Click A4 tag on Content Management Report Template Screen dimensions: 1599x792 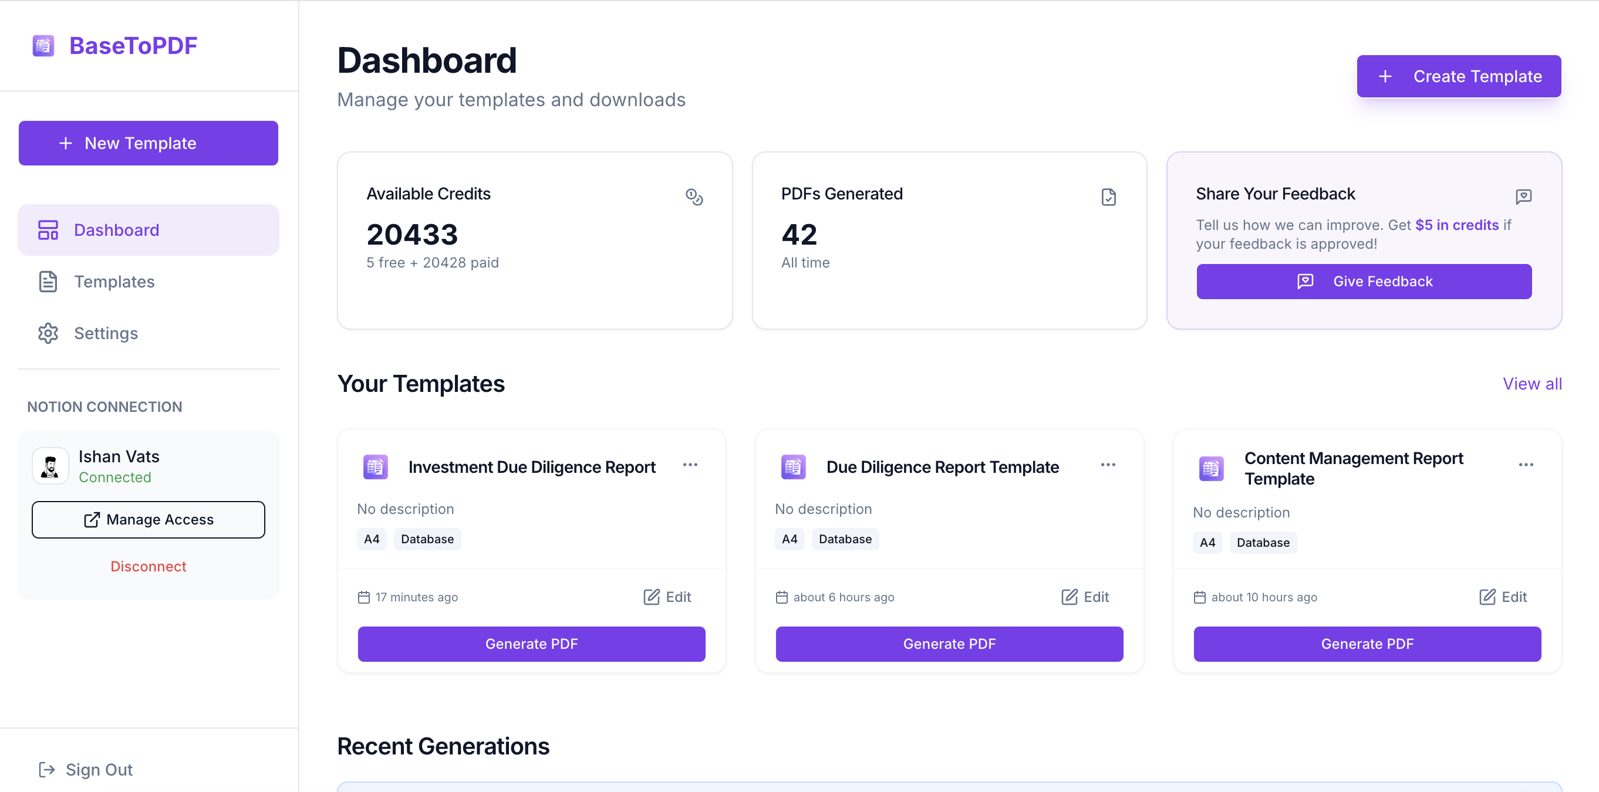coord(1207,543)
